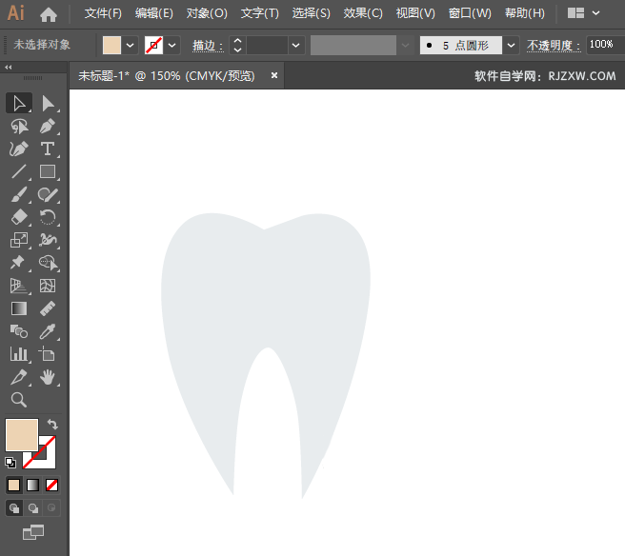Pick the Rectangle tool
This screenshot has height=556, width=625.
(48, 171)
